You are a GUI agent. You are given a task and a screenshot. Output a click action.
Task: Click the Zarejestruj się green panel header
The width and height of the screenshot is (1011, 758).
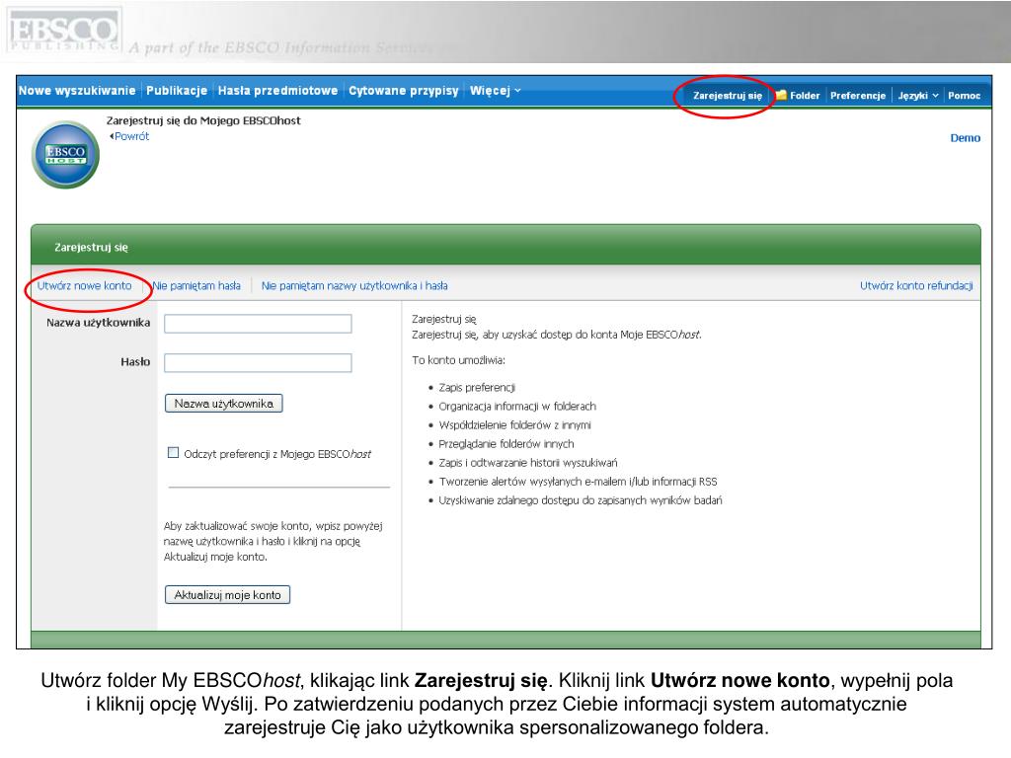click(x=505, y=246)
